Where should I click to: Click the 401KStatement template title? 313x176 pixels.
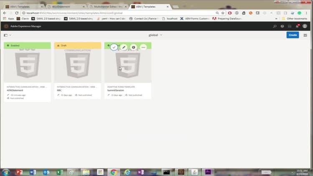click(x=15, y=90)
